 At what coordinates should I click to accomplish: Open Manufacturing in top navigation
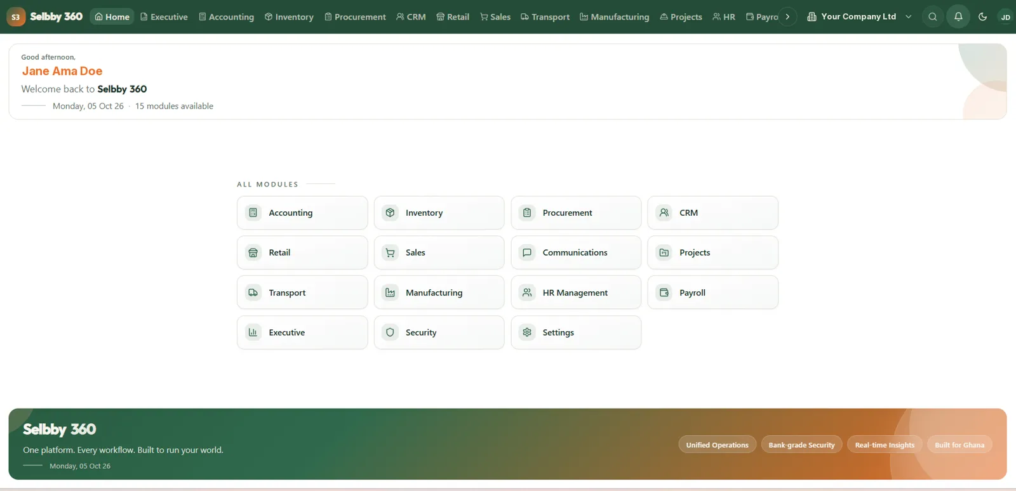point(614,17)
